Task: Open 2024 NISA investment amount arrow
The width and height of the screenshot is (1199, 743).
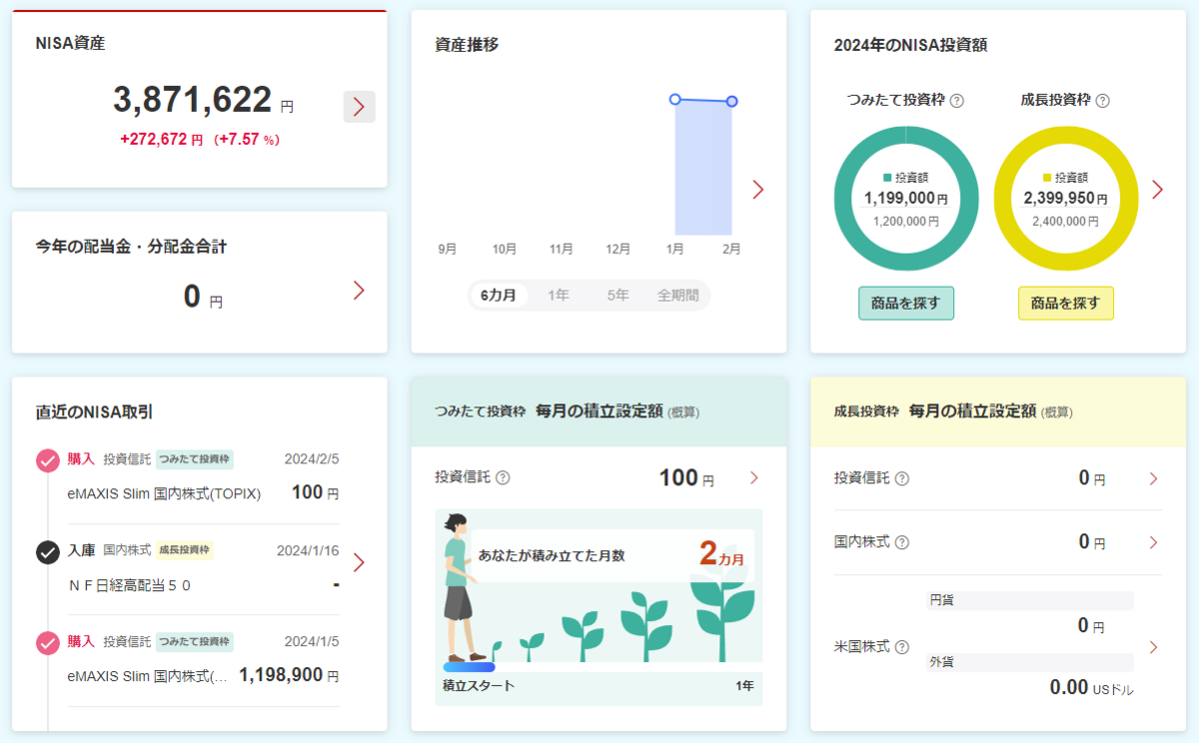Action: point(1157,190)
